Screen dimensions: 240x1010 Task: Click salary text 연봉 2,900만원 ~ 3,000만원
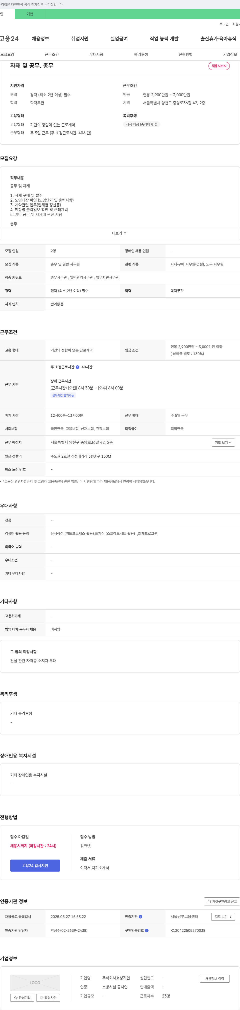tap(166, 95)
